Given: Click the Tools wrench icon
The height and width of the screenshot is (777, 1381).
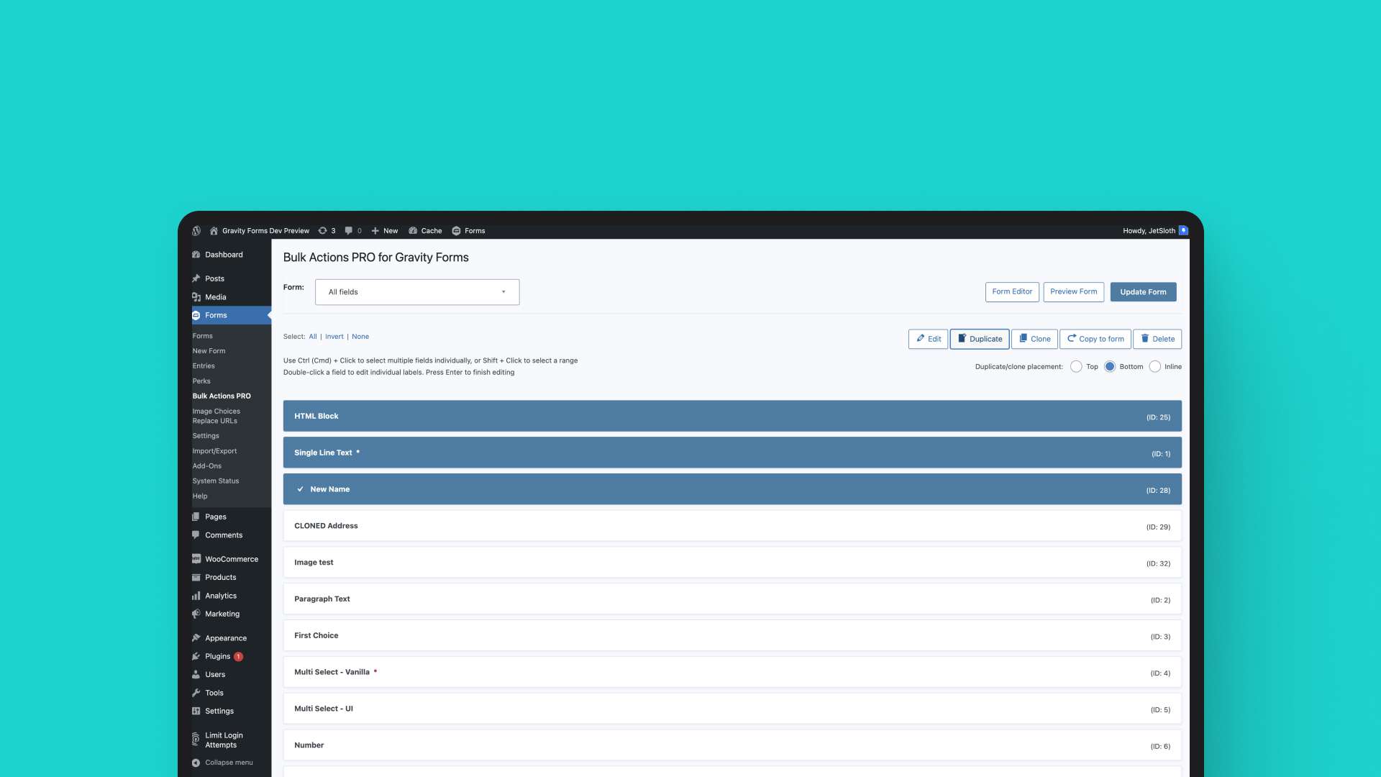Looking at the screenshot, I should coord(196,693).
